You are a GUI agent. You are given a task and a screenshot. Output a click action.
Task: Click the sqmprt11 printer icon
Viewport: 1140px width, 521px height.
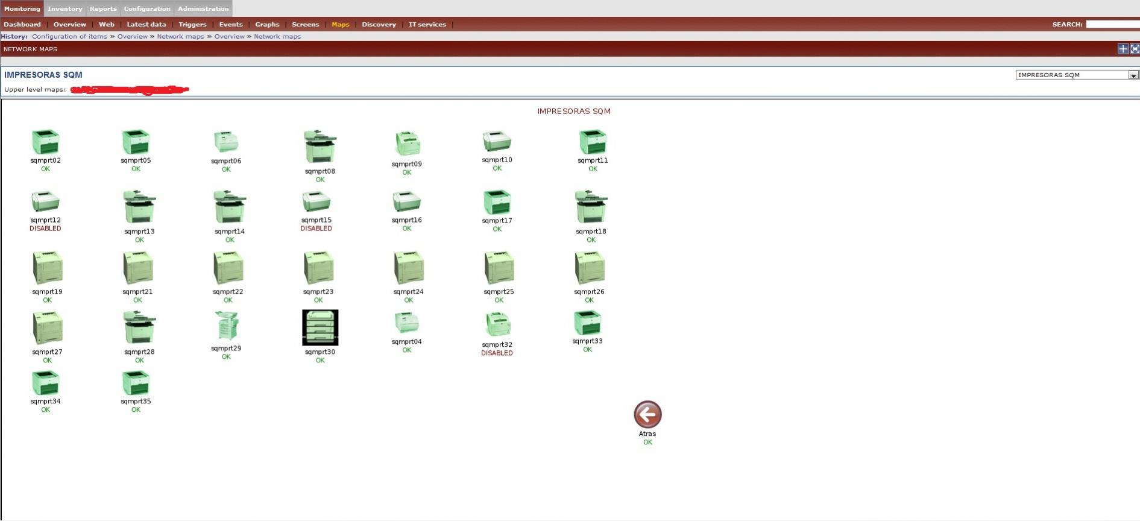pos(593,142)
